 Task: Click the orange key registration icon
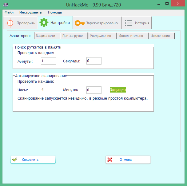pos(80,23)
